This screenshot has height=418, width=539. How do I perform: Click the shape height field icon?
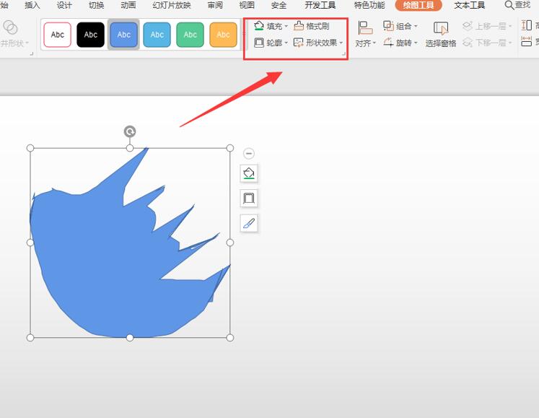(x=526, y=25)
